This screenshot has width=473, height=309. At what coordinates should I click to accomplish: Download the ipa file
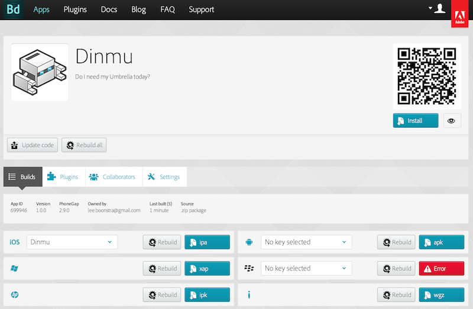[x=208, y=242]
